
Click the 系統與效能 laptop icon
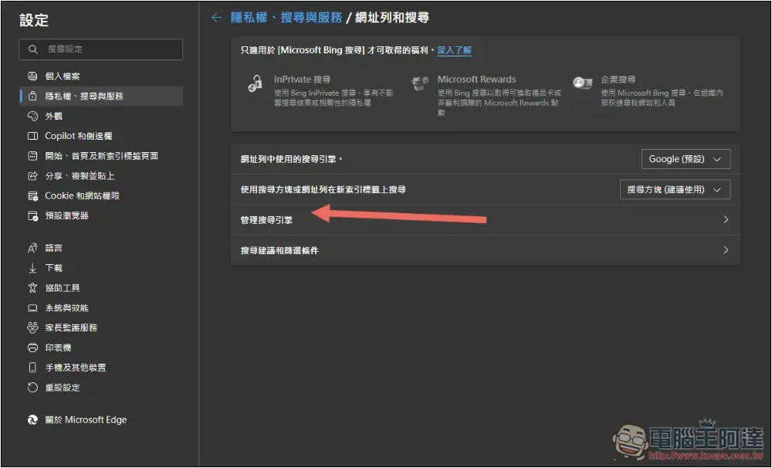coord(32,308)
